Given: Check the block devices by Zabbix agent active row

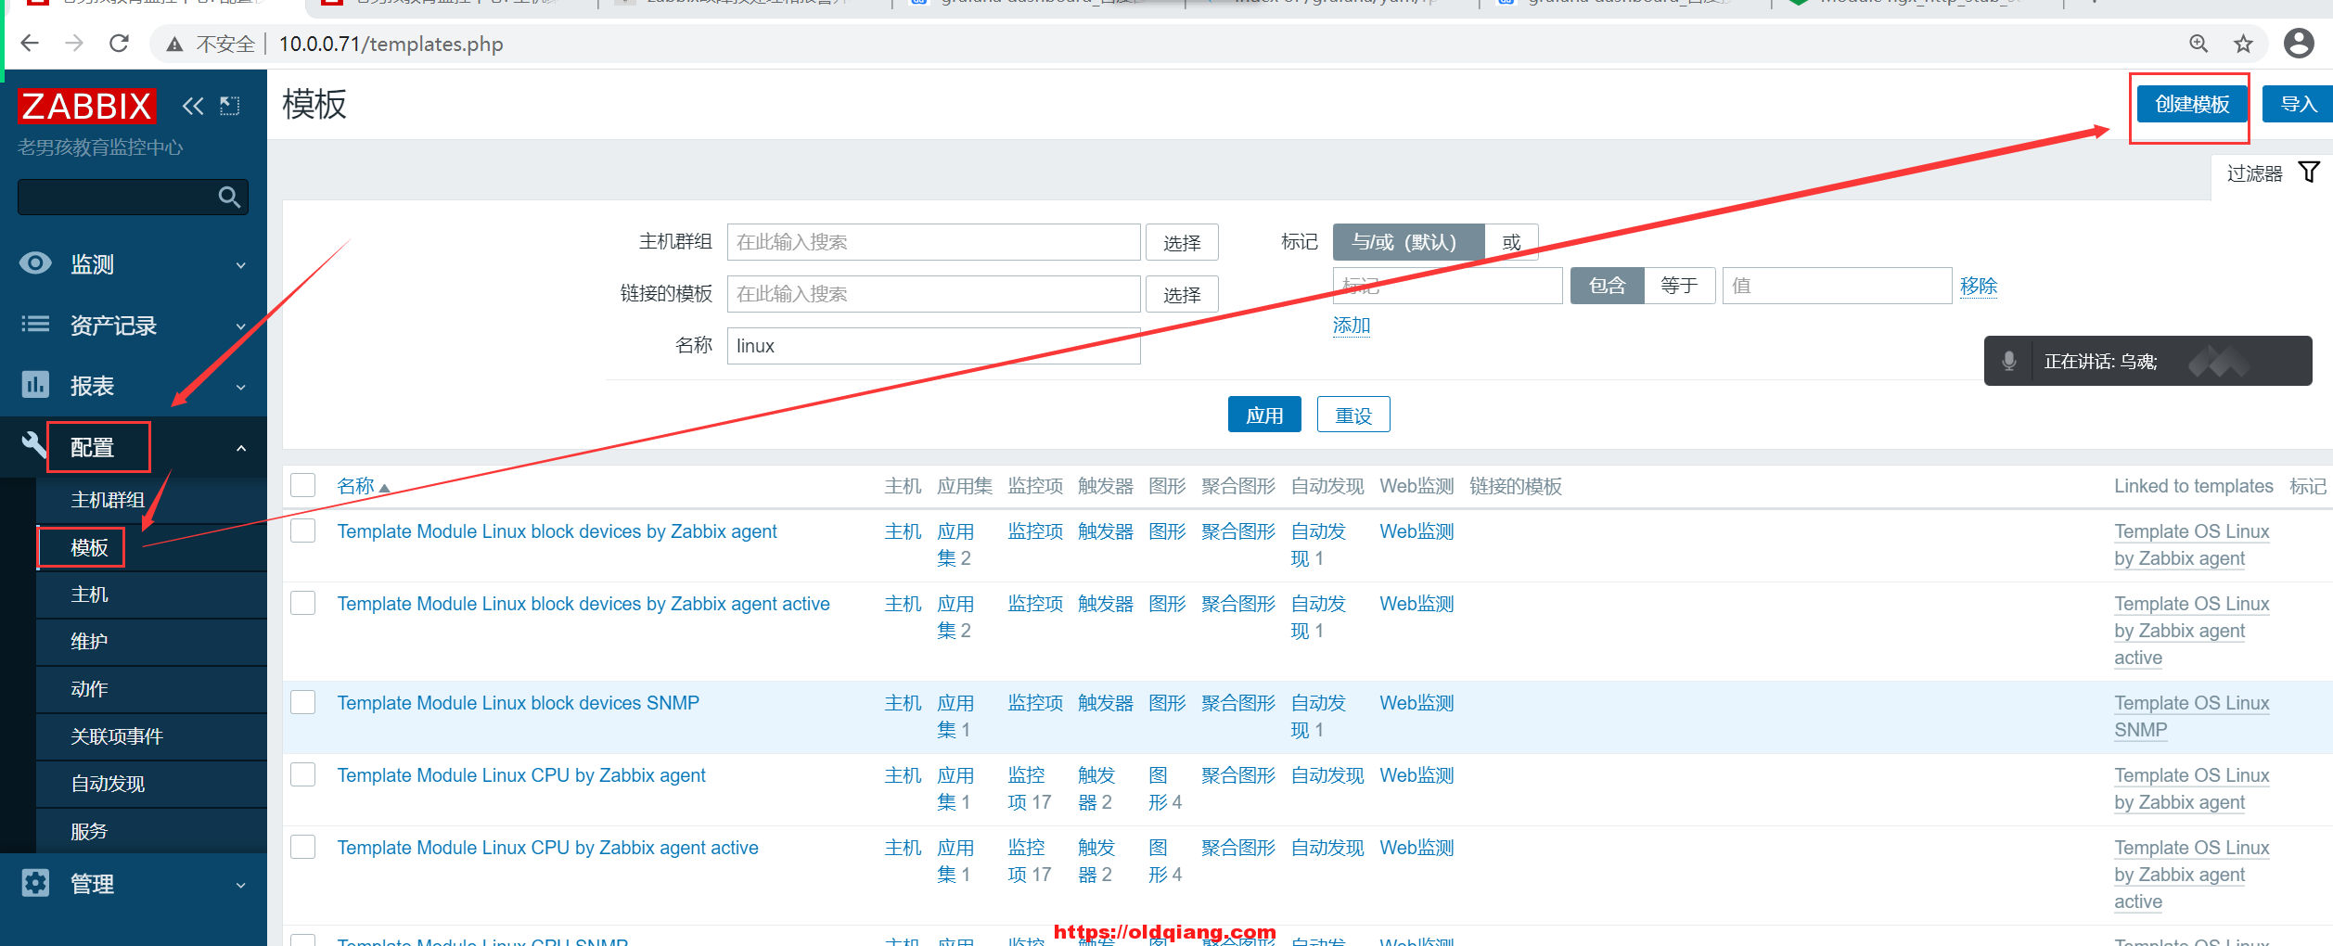Looking at the screenshot, I should (x=303, y=603).
